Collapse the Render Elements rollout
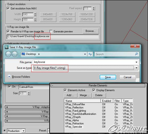Screen dimensions: 148x134 coord(52,86)
